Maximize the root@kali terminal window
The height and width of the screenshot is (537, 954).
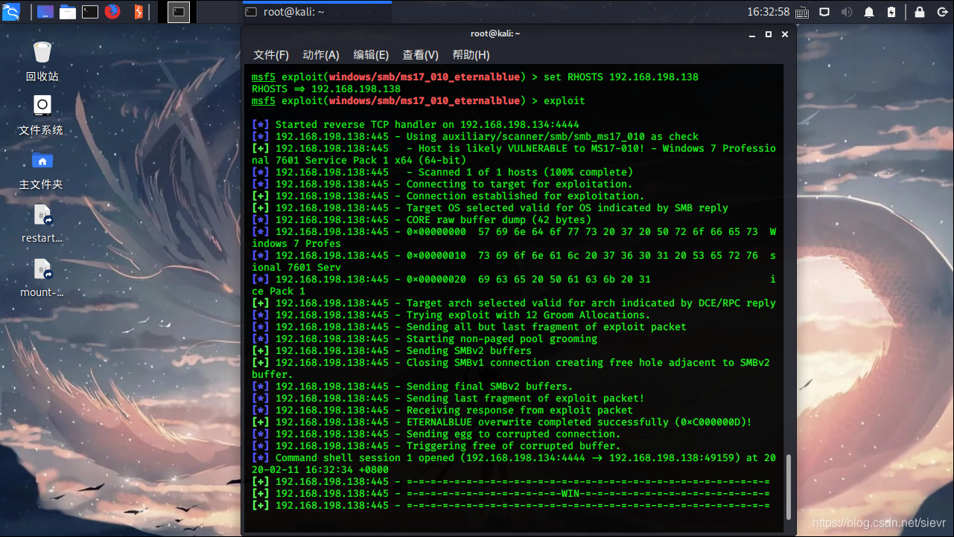769,34
